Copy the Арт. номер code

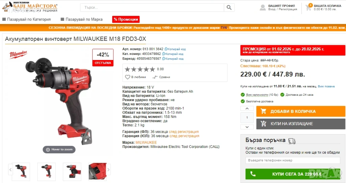(x=175, y=49)
